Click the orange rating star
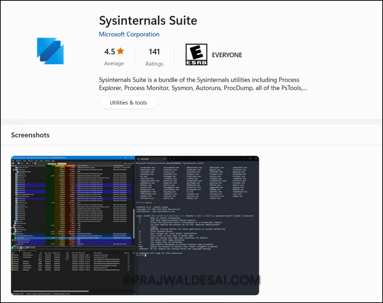The image size is (383, 303). [x=120, y=51]
